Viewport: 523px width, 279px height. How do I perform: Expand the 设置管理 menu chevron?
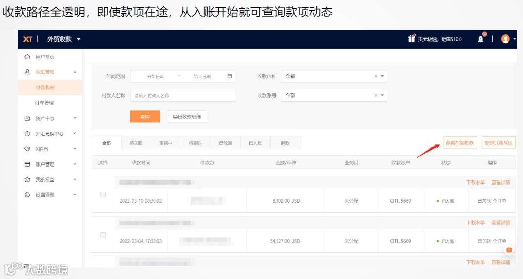click(x=75, y=195)
